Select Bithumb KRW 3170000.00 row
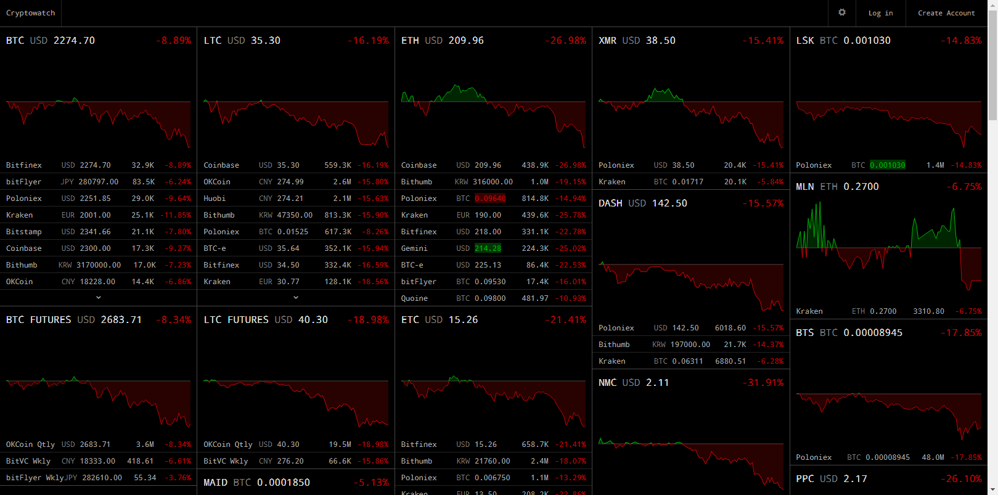The width and height of the screenshot is (998, 495). [99, 265]
